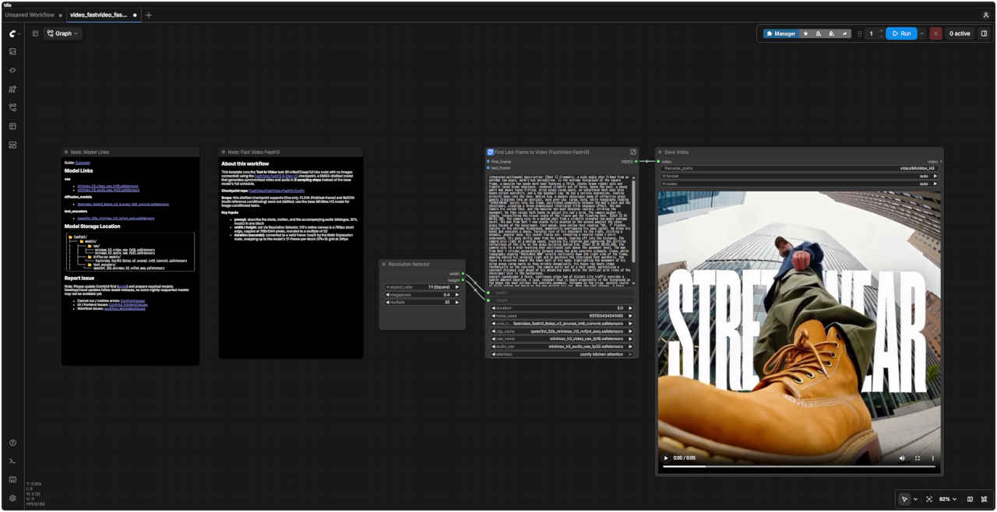Enter fullscreen on video preview
This screenshot has width=997, height=512.
click(x=918, y=458)
